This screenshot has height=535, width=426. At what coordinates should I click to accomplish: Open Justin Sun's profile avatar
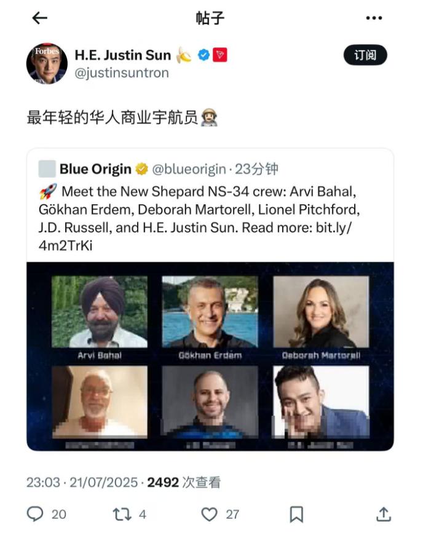coord(47,63)
